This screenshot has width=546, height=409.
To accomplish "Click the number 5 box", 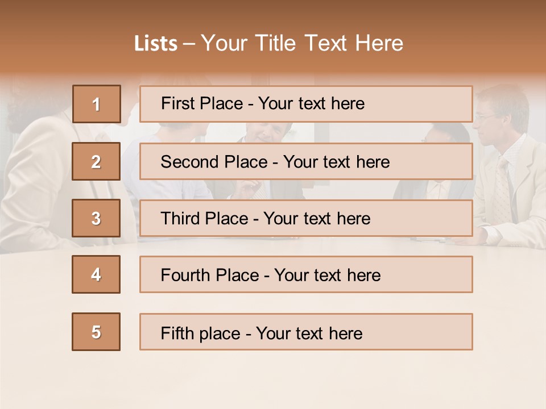I will [96, 332].
